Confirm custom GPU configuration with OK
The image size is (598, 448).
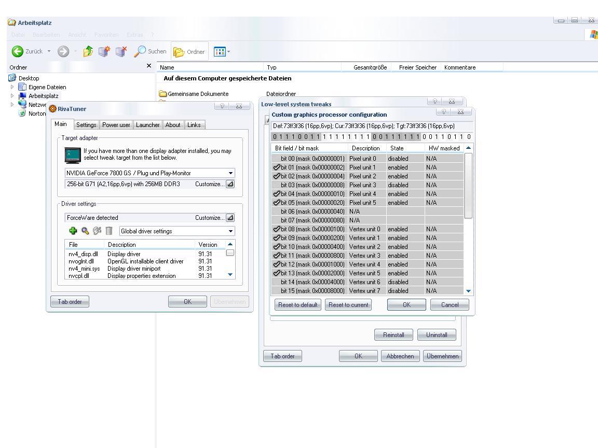406,305
